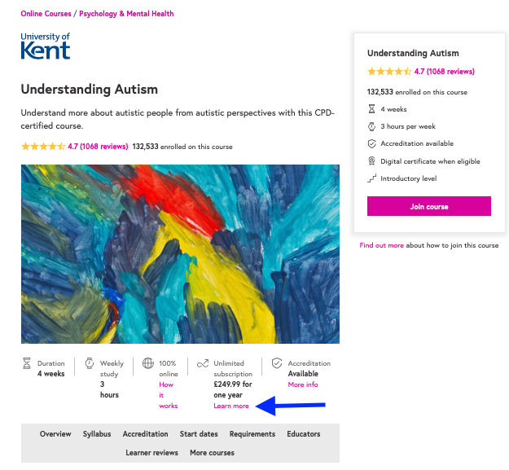
Task: Click the star rating in sidebar card
Action: pyautogui.click(x=389, y=72)
